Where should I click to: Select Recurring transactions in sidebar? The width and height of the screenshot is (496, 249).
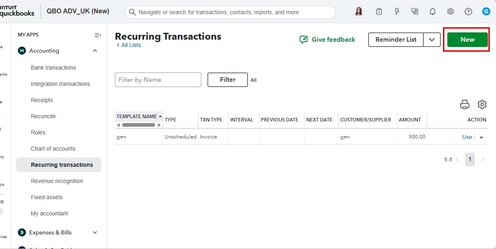point(59,165)
